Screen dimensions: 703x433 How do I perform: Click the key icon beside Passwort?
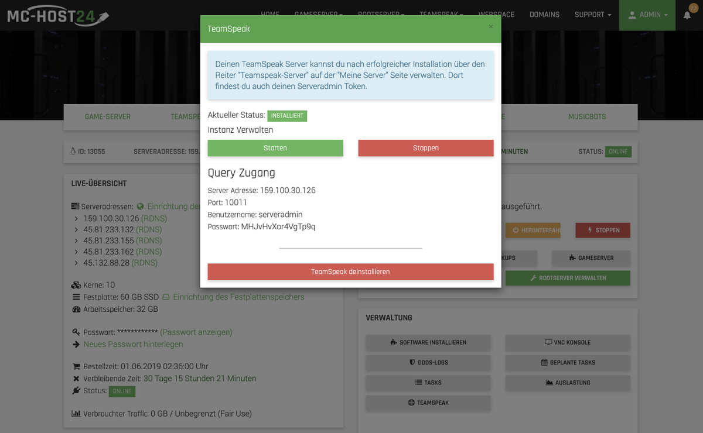coord(76,332)
